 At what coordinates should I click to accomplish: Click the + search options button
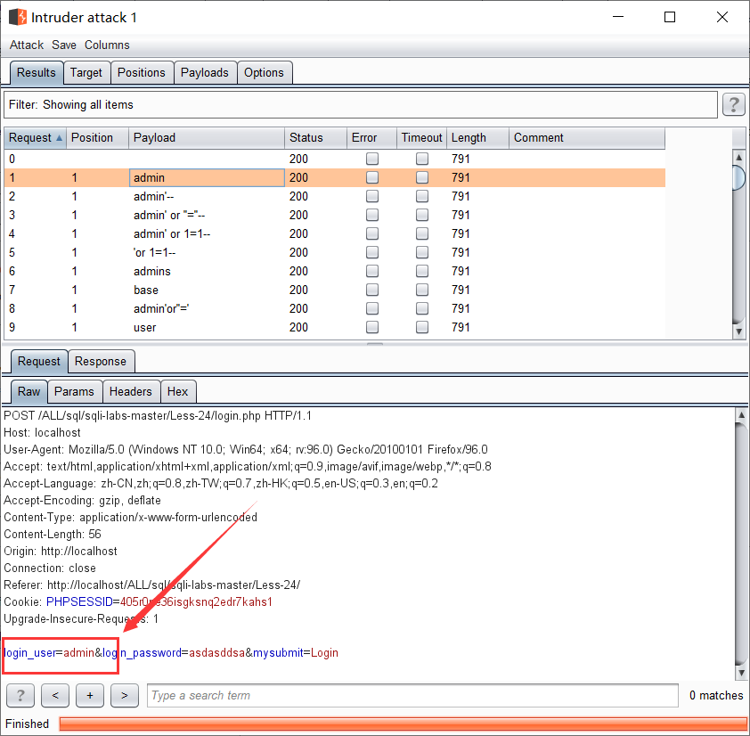89,695
